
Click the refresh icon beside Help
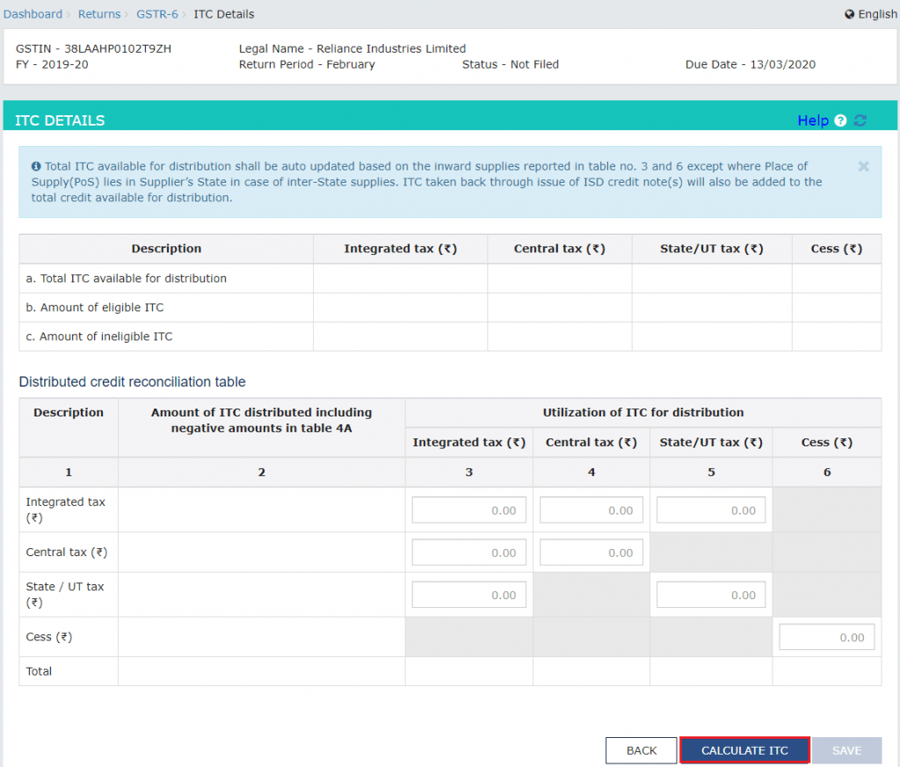(x=860, y=120)
